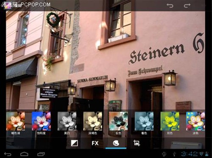The height and width of the screenshot is (158, 212).
Task: Tap the Gallery app icon in top-left corner
Action: tap(7, 6)
